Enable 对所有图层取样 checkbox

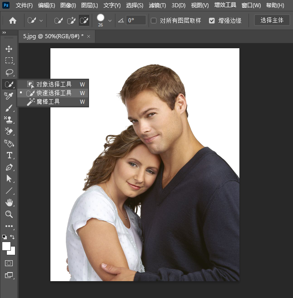(x=154, y=20)
